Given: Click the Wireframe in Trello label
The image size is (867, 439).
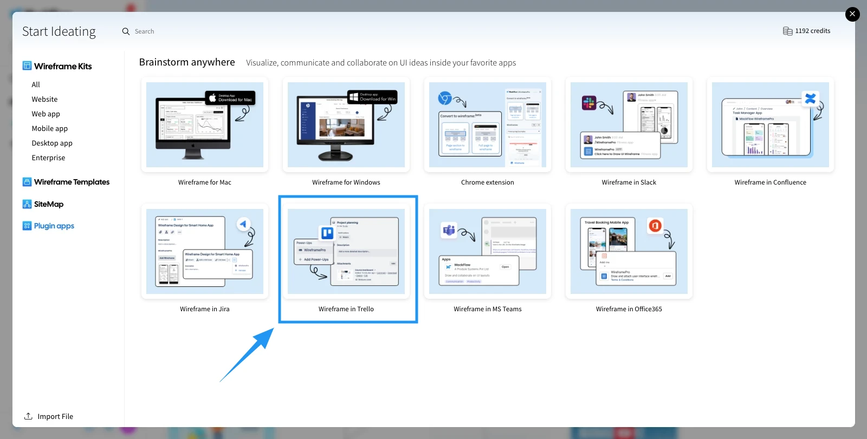Looking at the screenshot, I should pyautogui.click(x=346, y=309).
